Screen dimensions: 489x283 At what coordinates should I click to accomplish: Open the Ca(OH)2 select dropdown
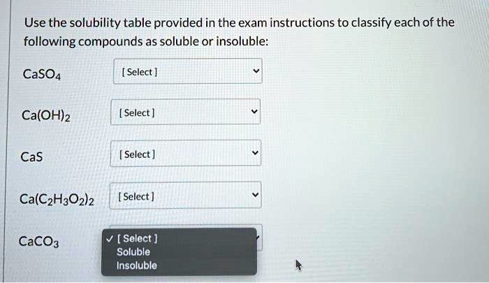(186, 113)
